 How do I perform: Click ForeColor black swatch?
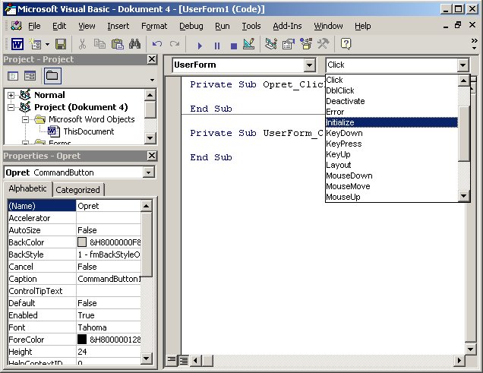82,339
